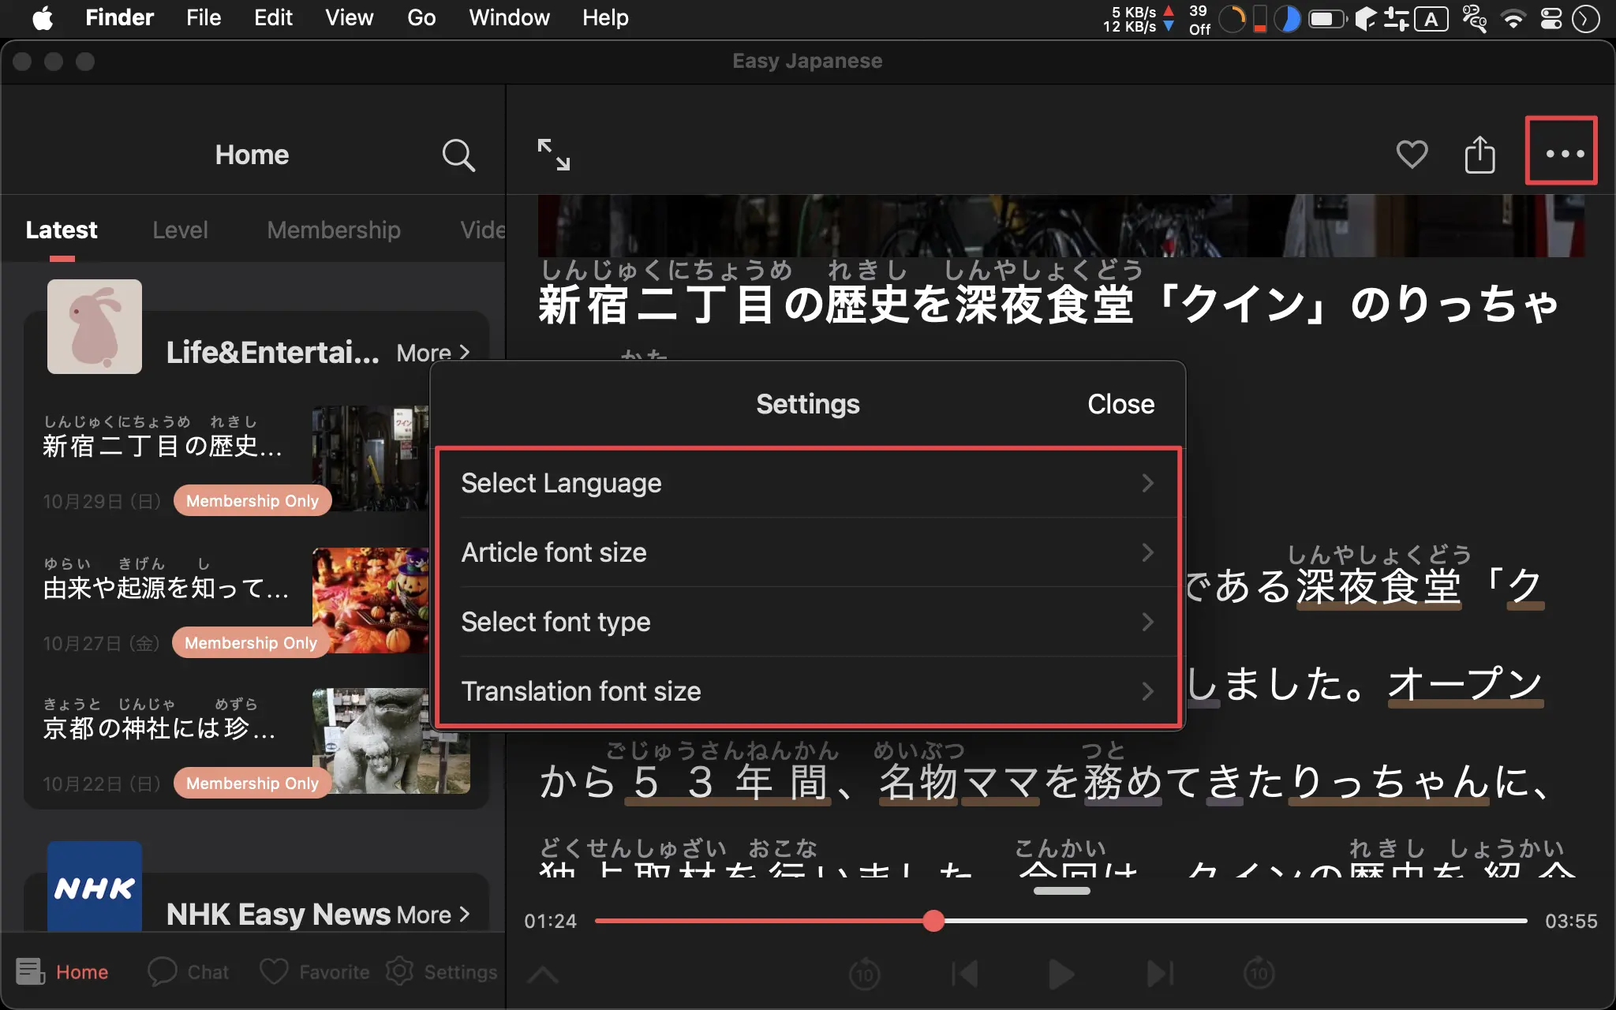The height and width of the screenshot is (1010, 1616).
Task: Click the small handle bar above the player
Action: [1061, 890]
